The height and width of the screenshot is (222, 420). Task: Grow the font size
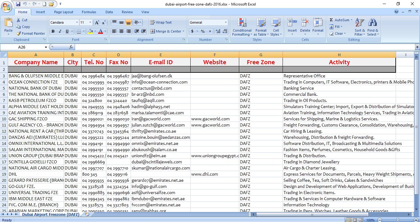pyautogui.click(x=97, y=22)
